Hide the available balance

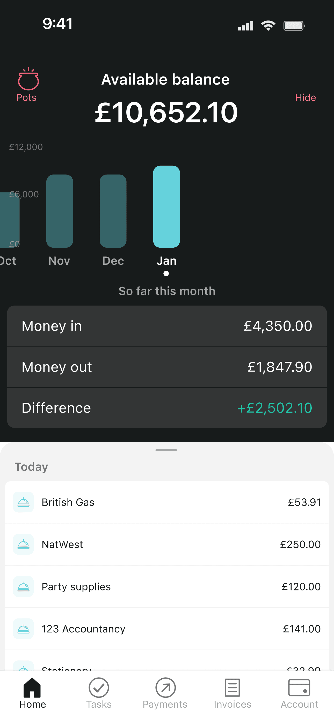[x=305, y=97]
